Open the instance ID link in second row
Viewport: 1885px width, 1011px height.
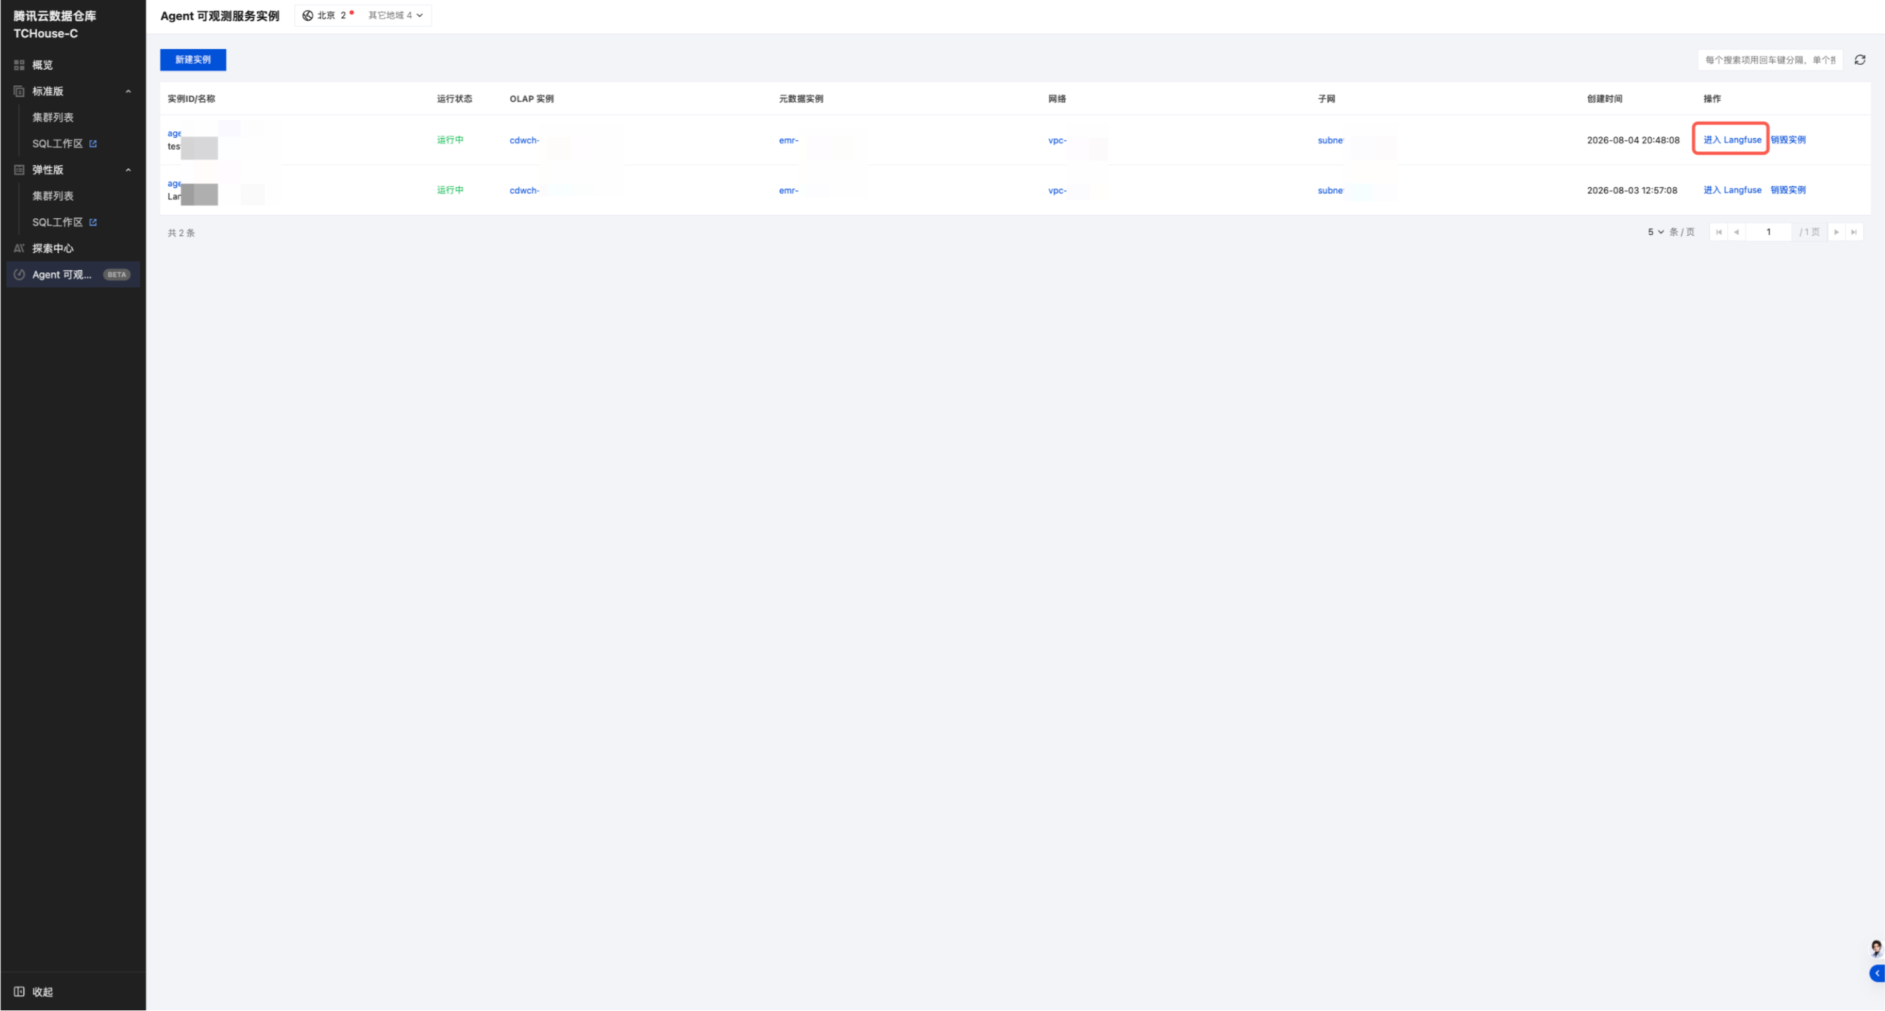pos(174,184)
